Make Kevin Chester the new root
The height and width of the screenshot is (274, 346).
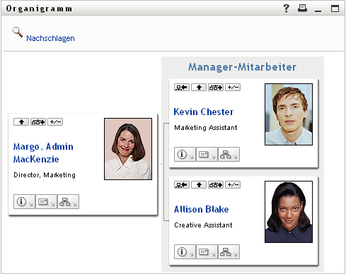[x=182, y=88]
